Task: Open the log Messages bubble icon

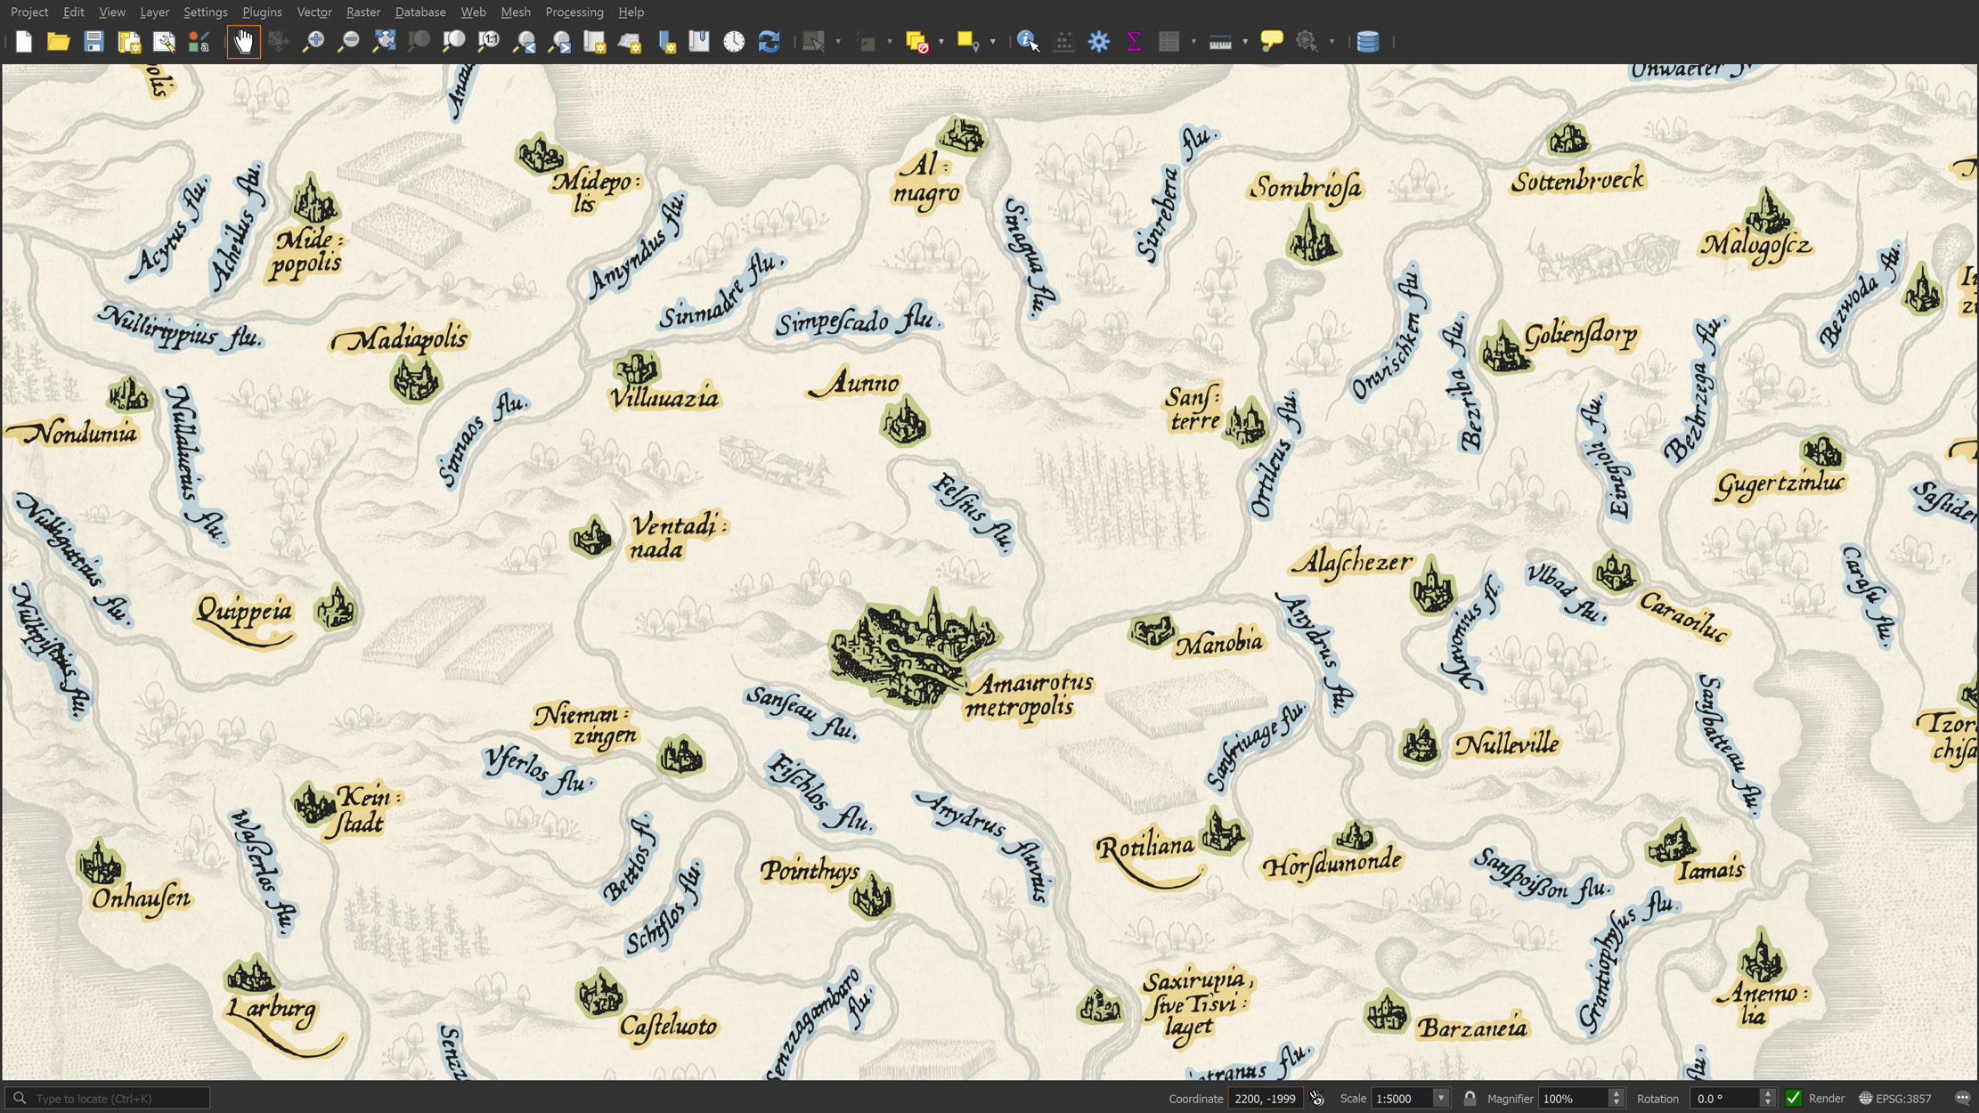Action: [1962, 1098]
